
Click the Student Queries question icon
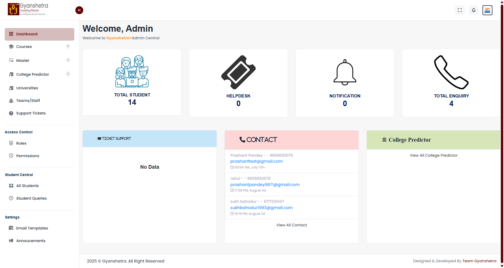point(11,198)
